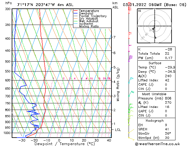Screen dimensions: 189x146
Task: Click the yellow wind barb near 1000 hPa
Action: tap(131, 131)
